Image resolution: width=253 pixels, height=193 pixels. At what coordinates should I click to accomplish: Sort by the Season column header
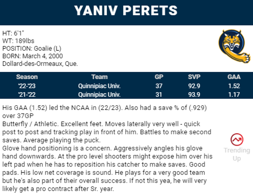coord(27,77)
